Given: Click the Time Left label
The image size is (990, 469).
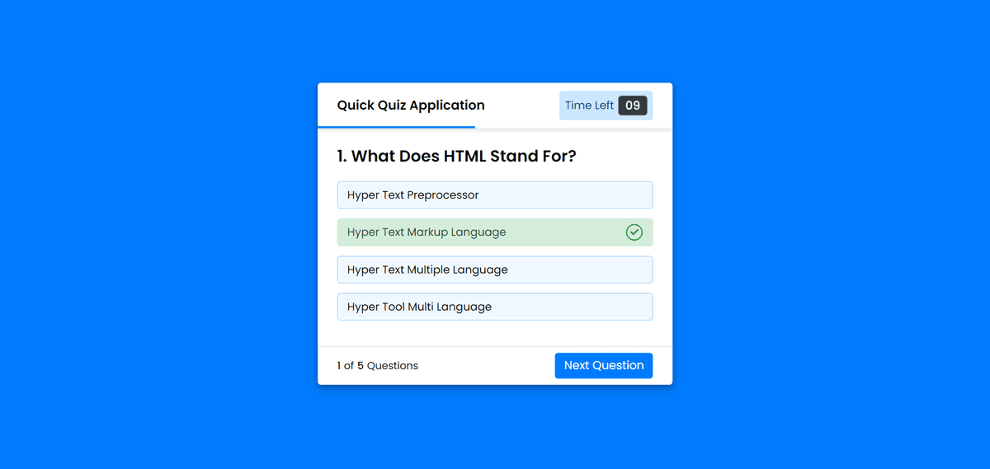Looking at the screenshot, I should (589, 106).
